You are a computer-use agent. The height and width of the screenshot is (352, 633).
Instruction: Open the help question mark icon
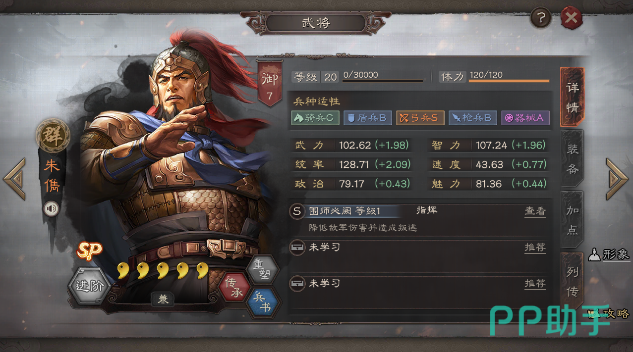click(541, 19)
